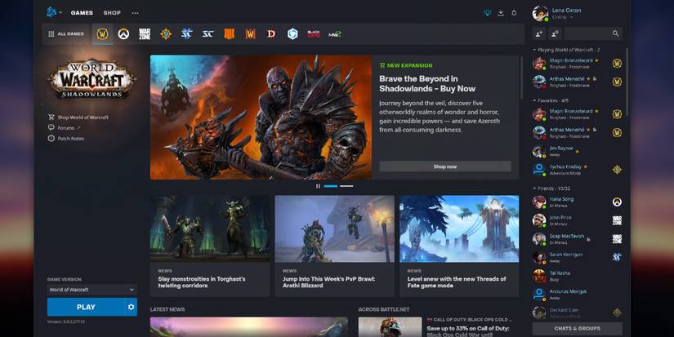
Task: Click the Warzone icon beside John Price
Action: coord(617,220)
